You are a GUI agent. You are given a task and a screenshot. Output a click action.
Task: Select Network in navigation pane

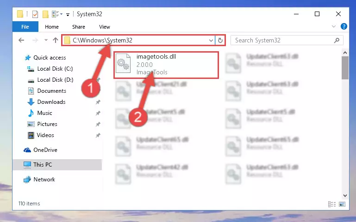[44, 180]
